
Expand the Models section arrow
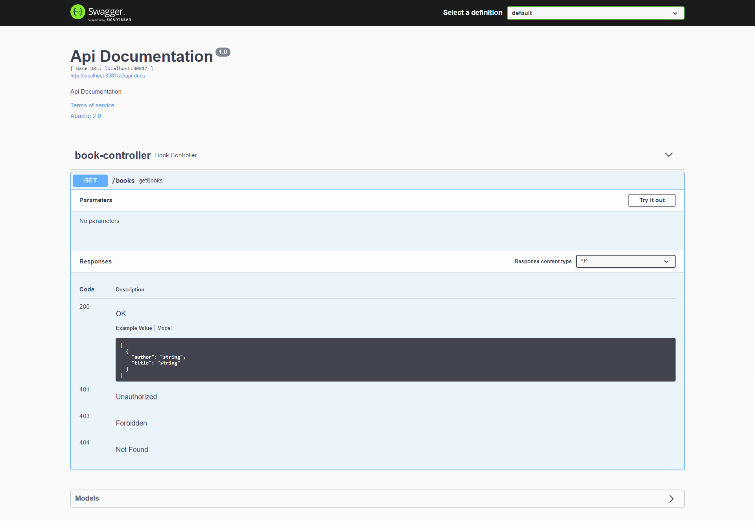[671, 499]
